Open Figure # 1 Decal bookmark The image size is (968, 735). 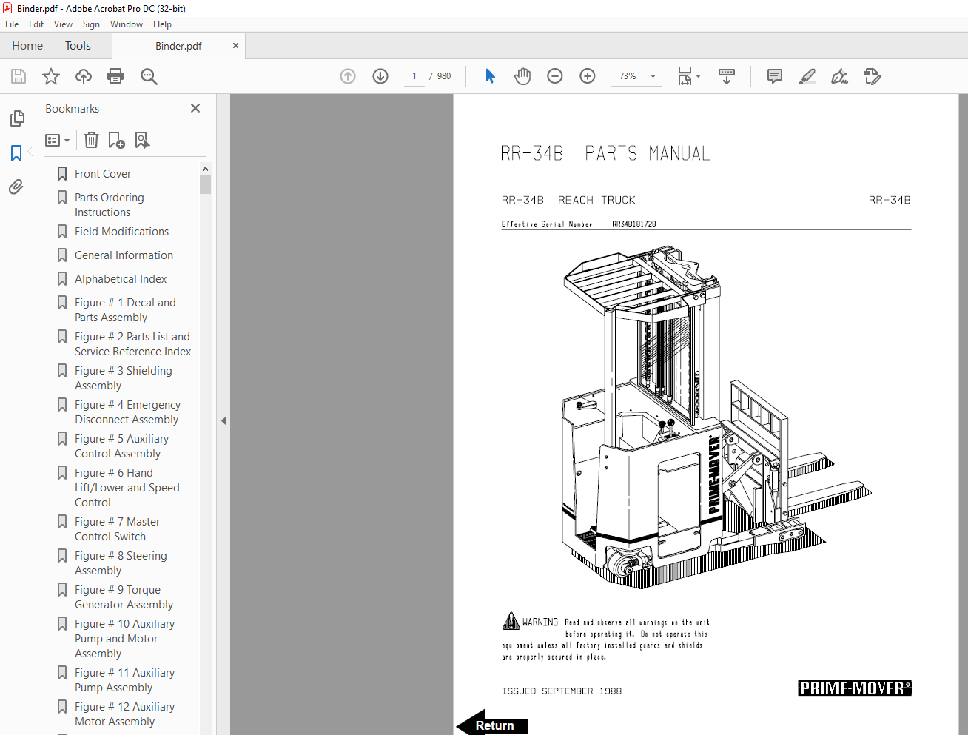(125, 310)
